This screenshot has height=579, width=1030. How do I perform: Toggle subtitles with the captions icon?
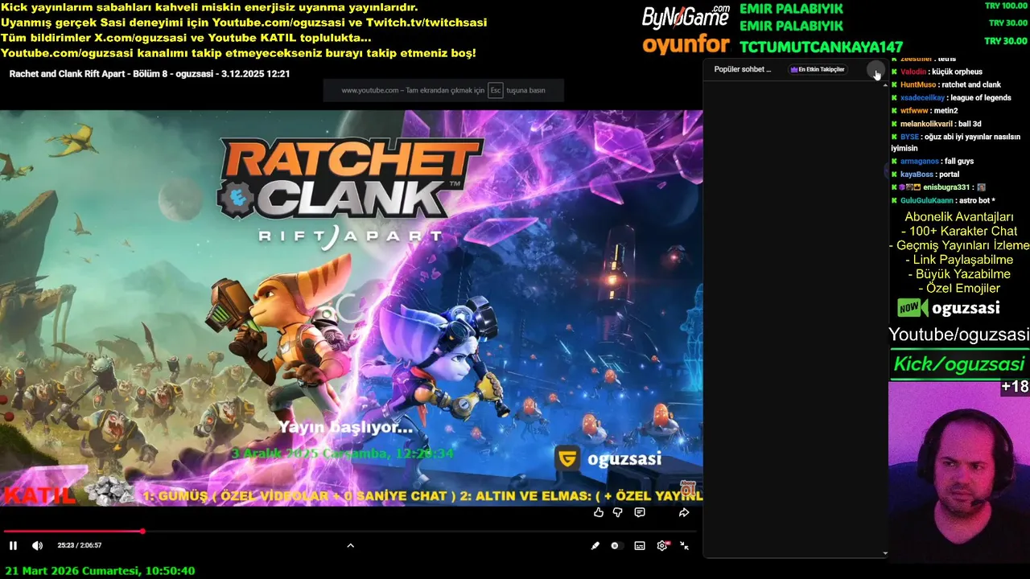[x=640, y=545]
